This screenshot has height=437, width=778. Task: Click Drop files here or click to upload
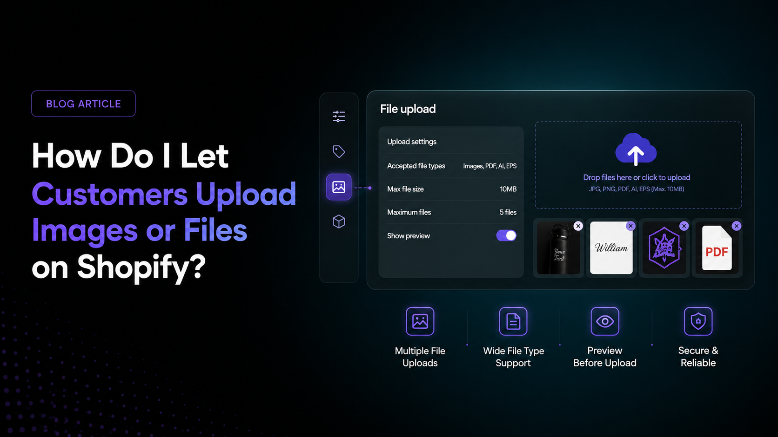click(x=637, y=177)
